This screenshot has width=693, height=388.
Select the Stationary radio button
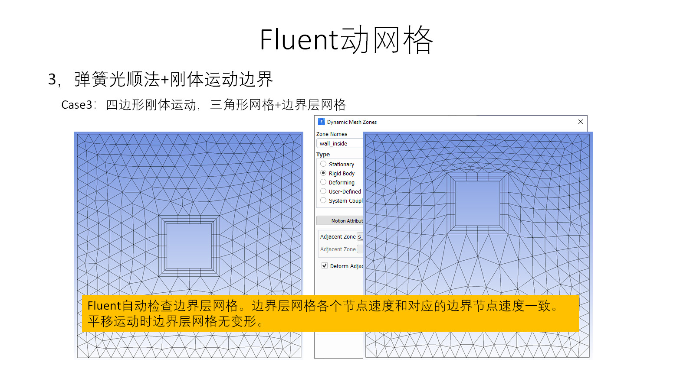pos(323,164)
